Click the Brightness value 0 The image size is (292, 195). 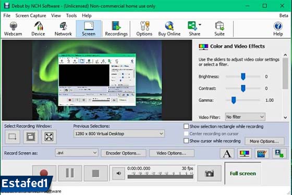click(266, 76)
